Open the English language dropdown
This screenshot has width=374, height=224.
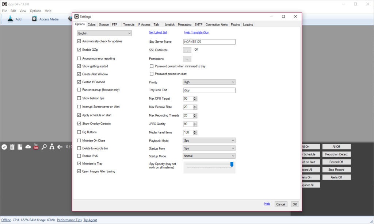[104, 33]
